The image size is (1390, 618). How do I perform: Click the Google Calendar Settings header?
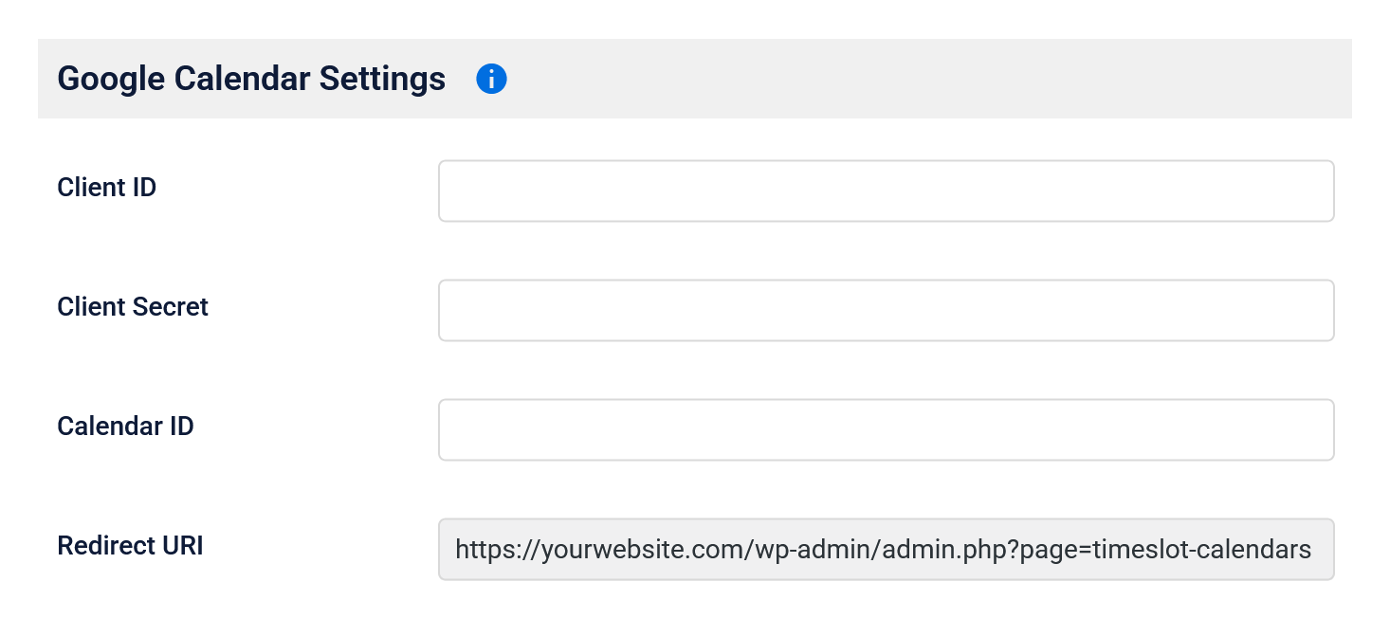click(251, 78)
